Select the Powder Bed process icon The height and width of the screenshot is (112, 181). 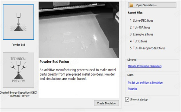[18, 22]
